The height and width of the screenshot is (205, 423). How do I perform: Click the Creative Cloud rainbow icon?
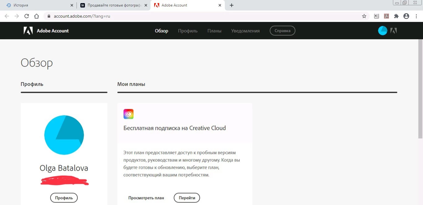pyautogui.click(x=129, y=114)
